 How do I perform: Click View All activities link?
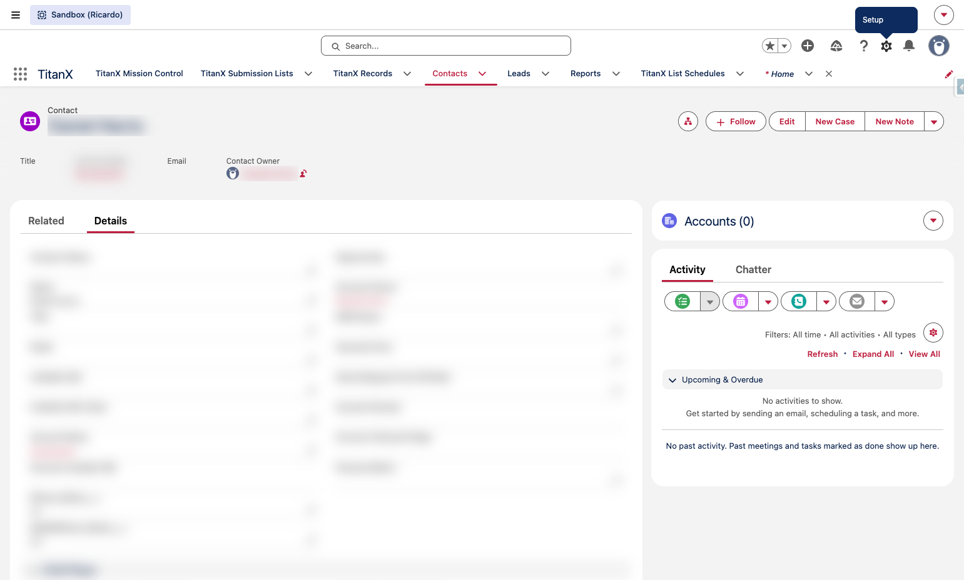925,354
